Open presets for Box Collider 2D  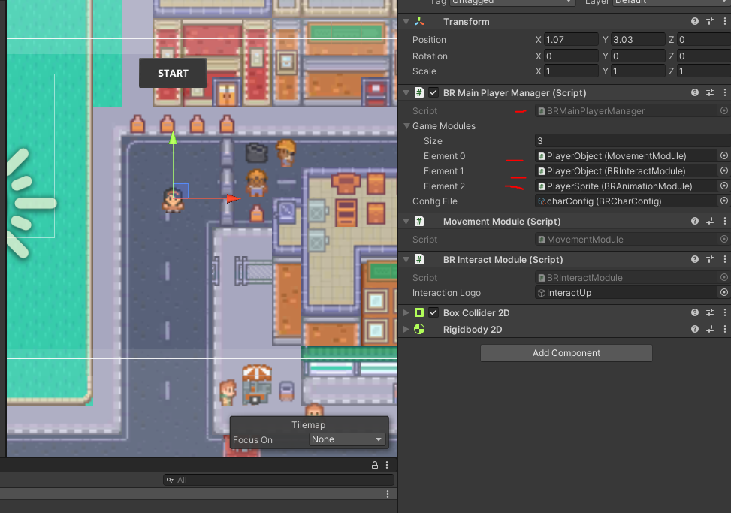click(x=709, y=312)
